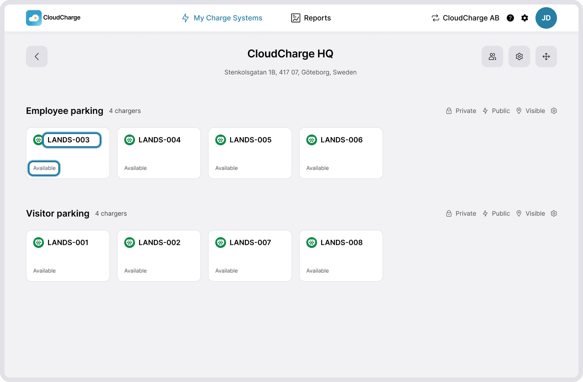Open the members icon for CloudCharge HQ
583x382 pixels.
click(492, 56)
